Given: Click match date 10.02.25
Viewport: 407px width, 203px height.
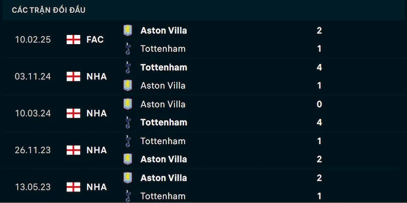Looking at the screenshot, I should [33, 40].
